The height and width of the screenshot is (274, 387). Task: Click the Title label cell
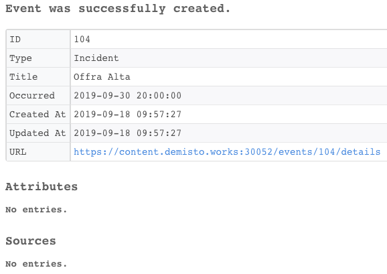pyautogui.click(x=38, y=77)
